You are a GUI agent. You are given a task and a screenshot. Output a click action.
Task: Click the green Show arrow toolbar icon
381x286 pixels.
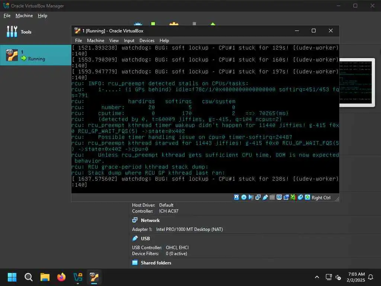pos(213,24)
